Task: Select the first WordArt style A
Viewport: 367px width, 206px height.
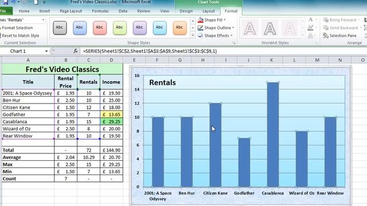Action: 250,28
